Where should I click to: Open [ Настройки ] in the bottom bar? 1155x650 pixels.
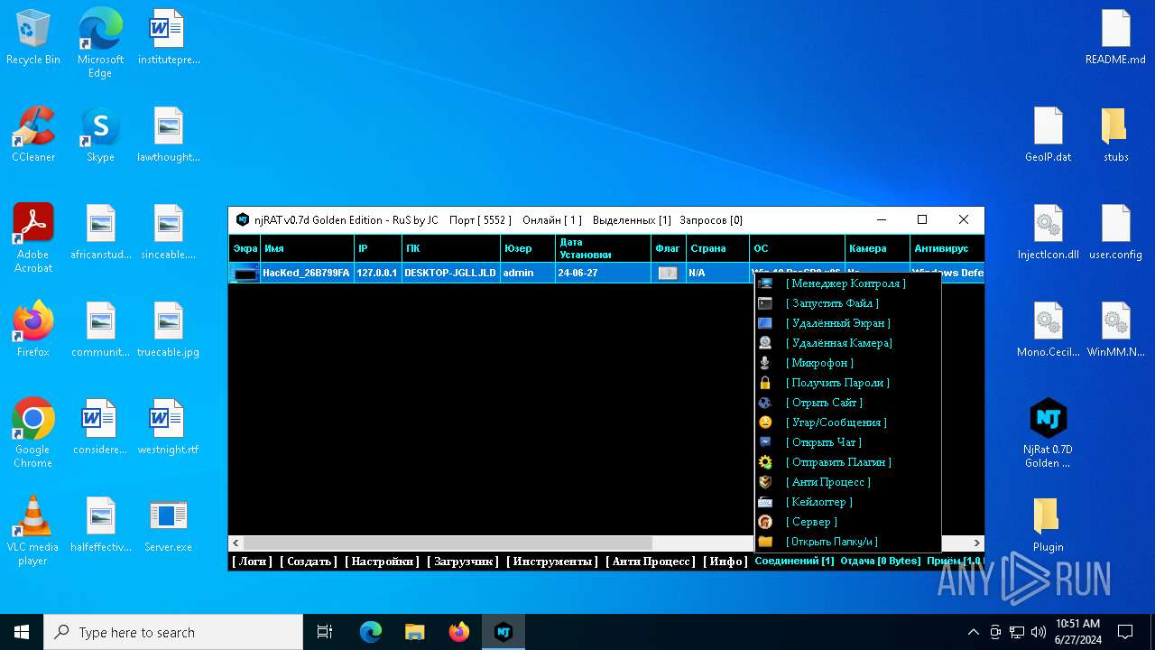click(x=383, y=562)
